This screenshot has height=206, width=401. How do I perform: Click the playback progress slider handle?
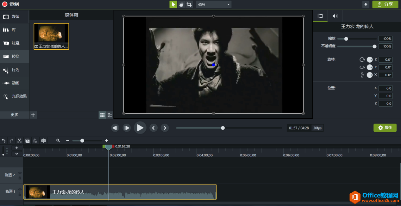(223, 128)
